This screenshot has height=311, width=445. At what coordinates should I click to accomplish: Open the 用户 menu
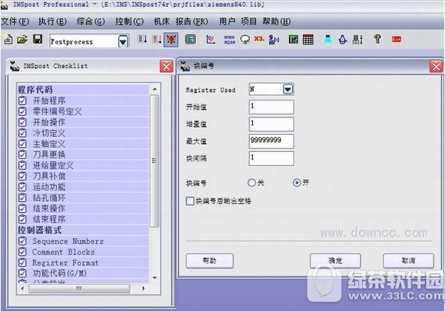pos(226,22)
